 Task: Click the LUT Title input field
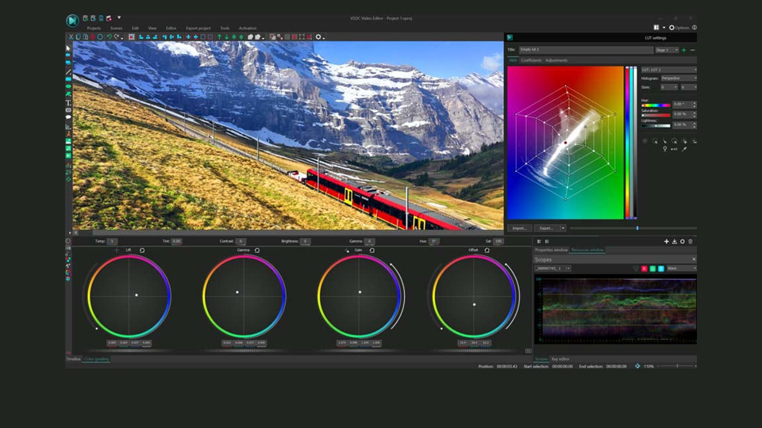coord(586,50)
